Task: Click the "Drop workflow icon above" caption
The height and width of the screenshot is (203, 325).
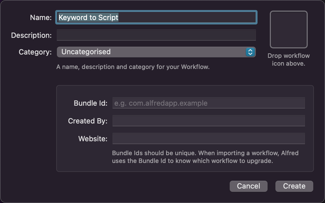Action: 288,60
